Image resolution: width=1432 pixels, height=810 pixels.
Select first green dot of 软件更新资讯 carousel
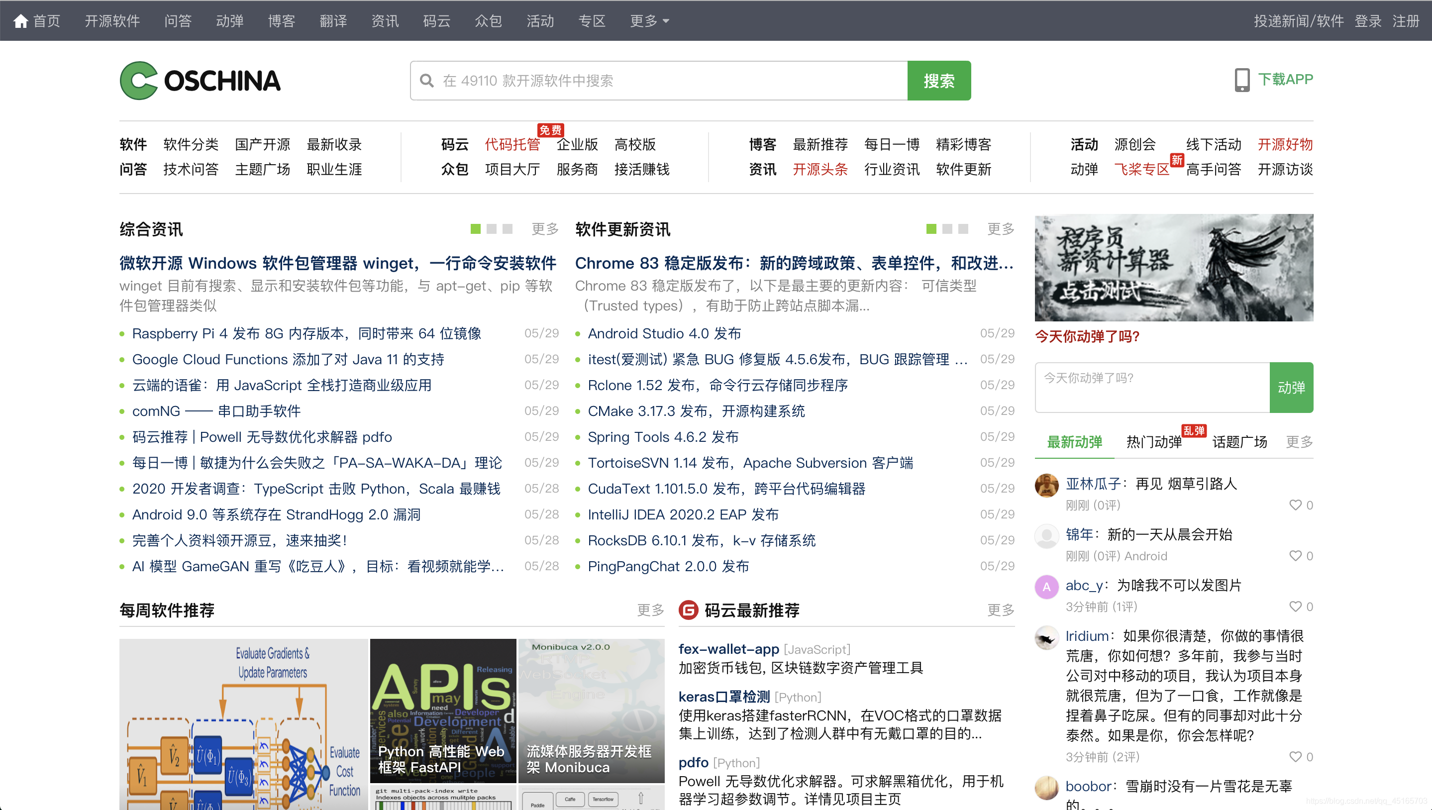coord(931,229)
